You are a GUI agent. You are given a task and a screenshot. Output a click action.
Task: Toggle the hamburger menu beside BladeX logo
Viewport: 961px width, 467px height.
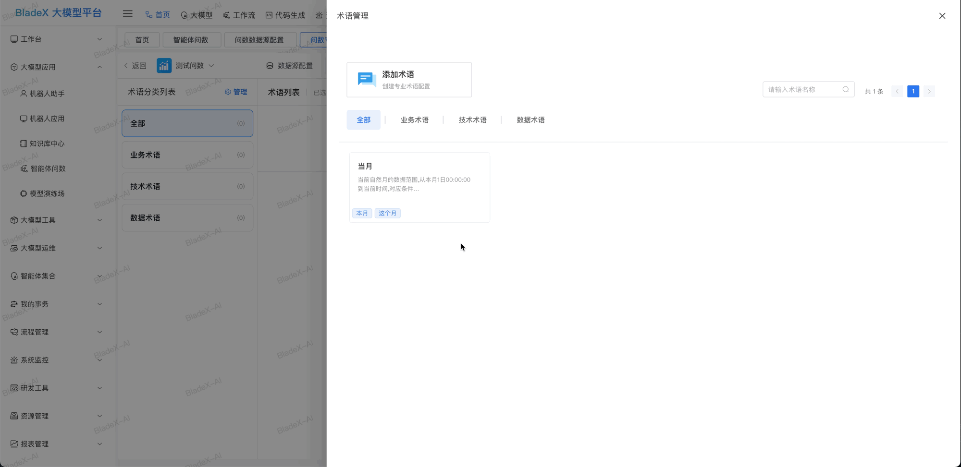127,13
